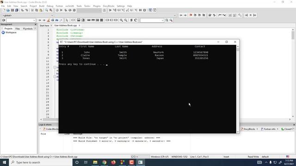
Task: Click the bold C comment icon
Action: point(136,20)
